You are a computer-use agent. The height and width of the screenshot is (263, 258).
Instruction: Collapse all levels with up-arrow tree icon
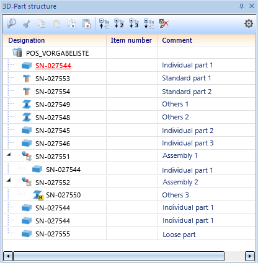[x=104, y=24]
